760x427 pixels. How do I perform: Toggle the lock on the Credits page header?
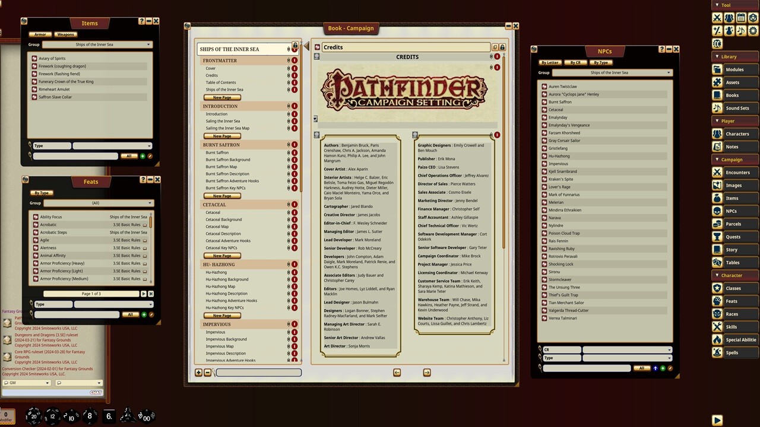[502, 47]
